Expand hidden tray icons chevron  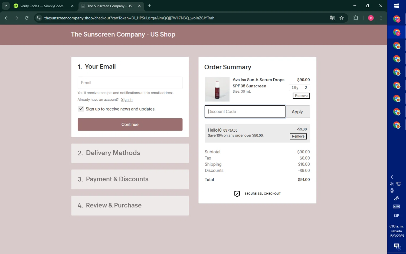(392, 177)
